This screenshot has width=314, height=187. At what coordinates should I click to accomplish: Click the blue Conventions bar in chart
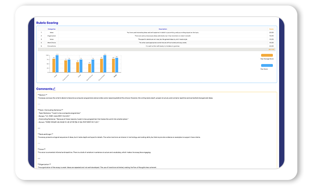105,64
